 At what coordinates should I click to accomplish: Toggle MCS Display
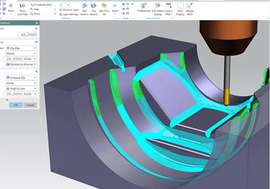coord(180,9)
